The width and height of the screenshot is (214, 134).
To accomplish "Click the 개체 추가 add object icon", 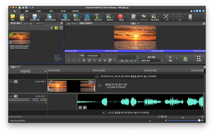I will click(76, 16).
